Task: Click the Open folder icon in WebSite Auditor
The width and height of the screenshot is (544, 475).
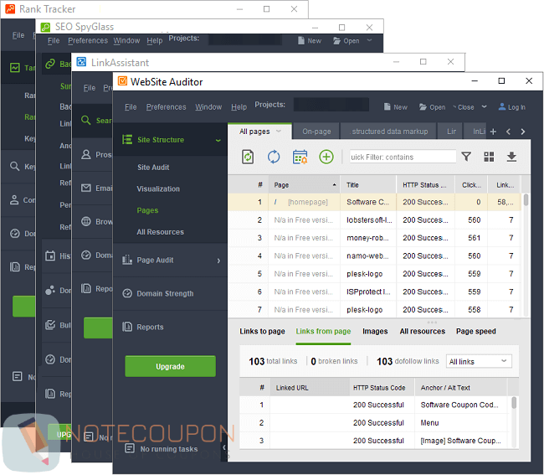Action: coord(423,107)
